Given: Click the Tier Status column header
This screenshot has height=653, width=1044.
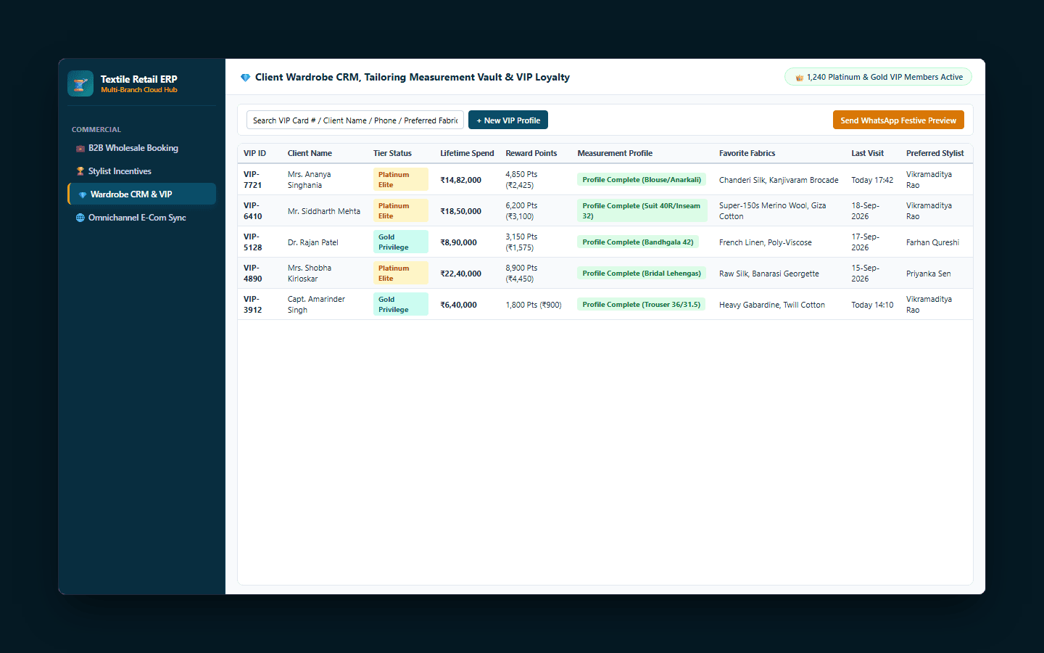Looking at the screenshot, I should tap(392, 153).
